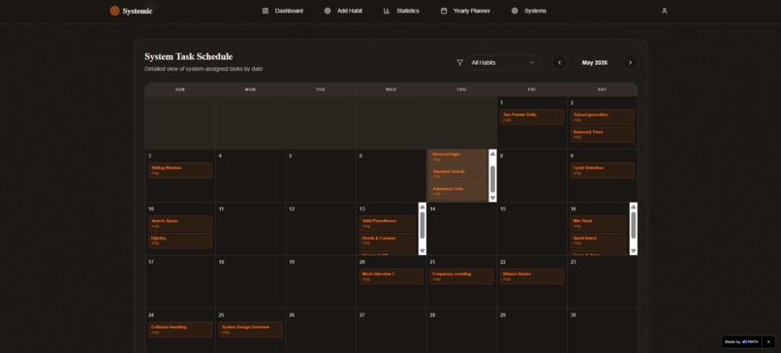This screenshot has height=353, width=781.
Task: Select the Search Space task
Action: (180, 223)
